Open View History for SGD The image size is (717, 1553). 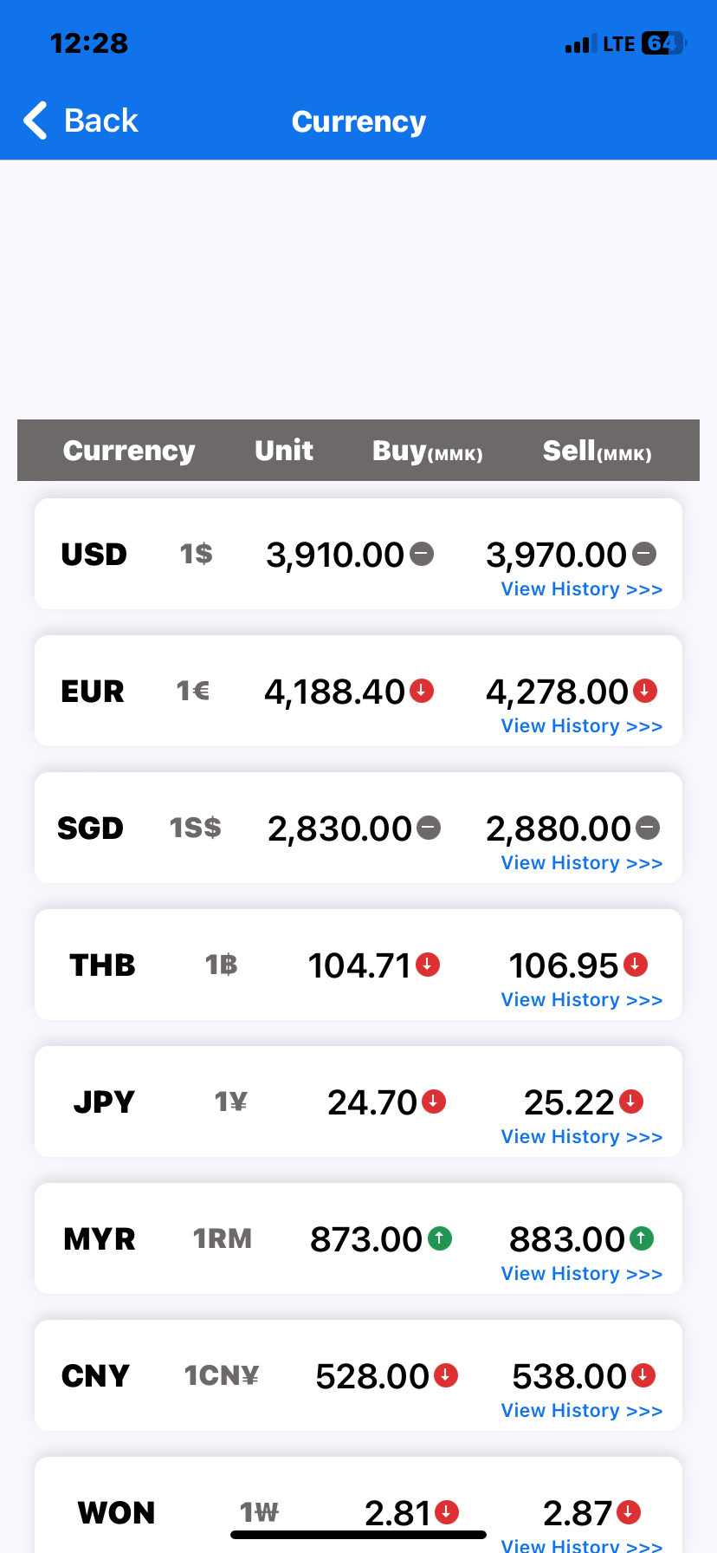click(x=582, y=863)
